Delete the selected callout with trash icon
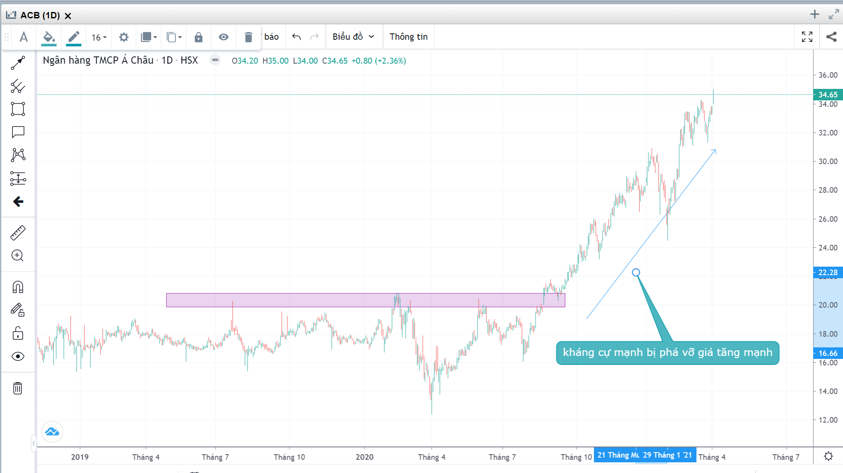843x473 pixels. click(248, 37)
